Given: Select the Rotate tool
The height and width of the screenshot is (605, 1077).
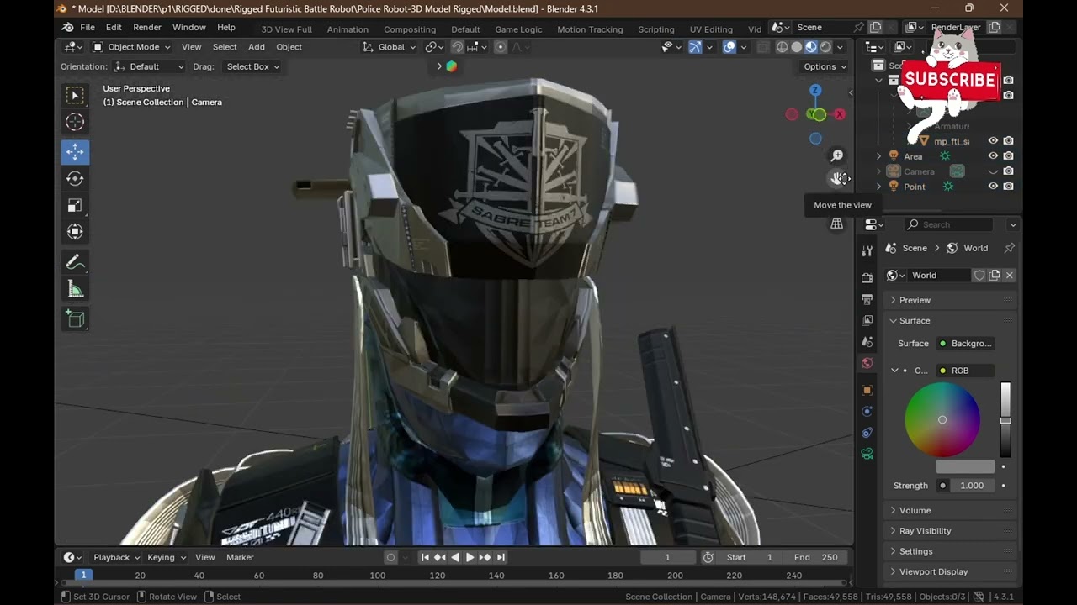Looking at the screenshot, I should tap(75, 178).
